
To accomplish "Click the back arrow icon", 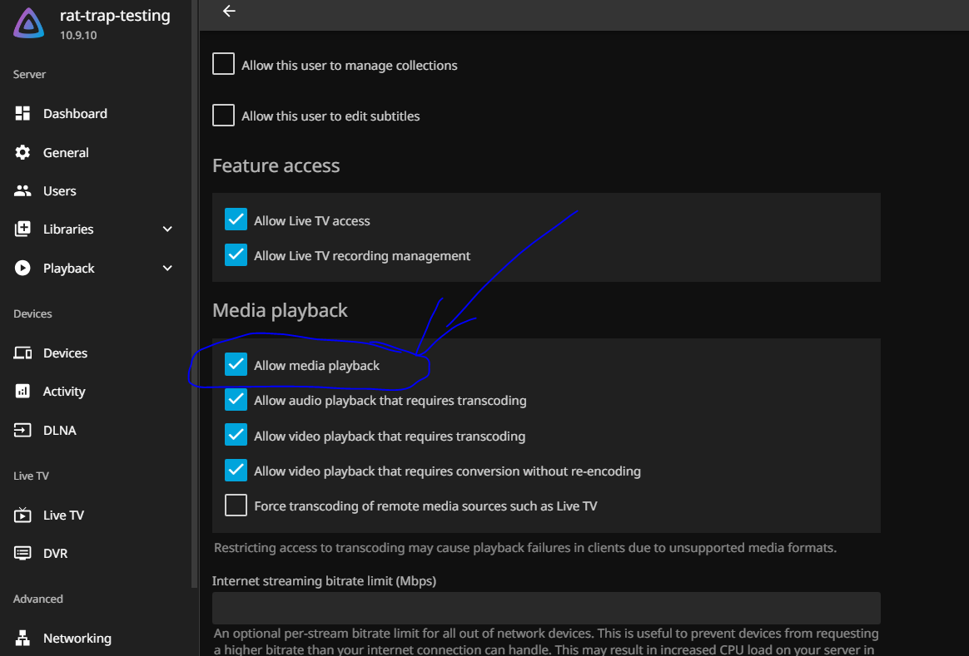I will pyautogui.click(x=229, y=11).
